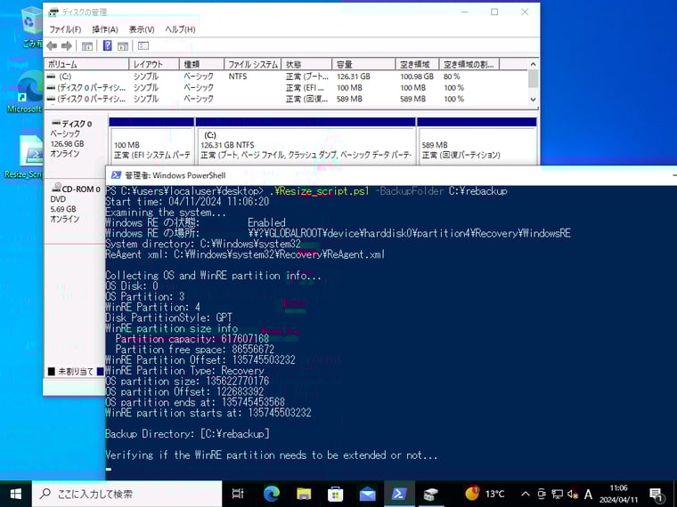The width and height of the screenshot is (677, 507).
Task: Select the ディスク 0 disk label
Action: (x=75, y=139)
